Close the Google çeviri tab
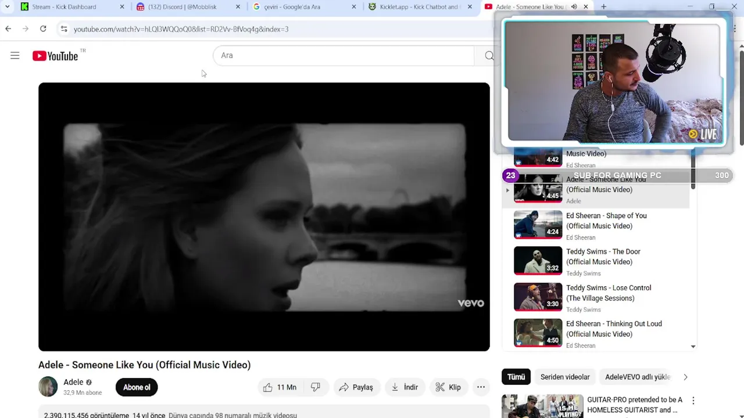 (x=354, y=7)
